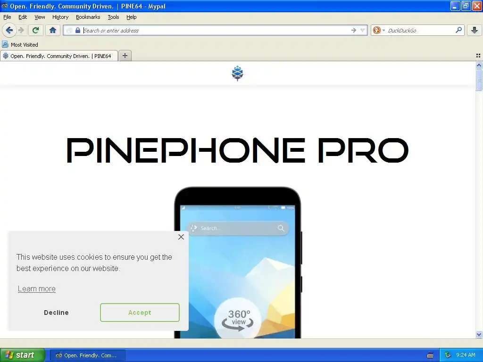Click the 360° view button
The height and width of the screenshot is (362, 483).
tap(238, 320)
